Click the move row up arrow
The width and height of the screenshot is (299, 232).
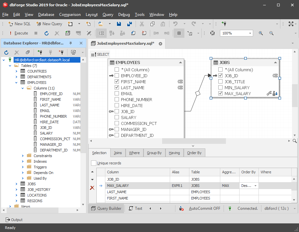(92, 172)
